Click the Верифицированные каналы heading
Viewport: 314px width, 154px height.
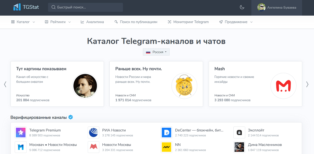click(x=38, y=117)
